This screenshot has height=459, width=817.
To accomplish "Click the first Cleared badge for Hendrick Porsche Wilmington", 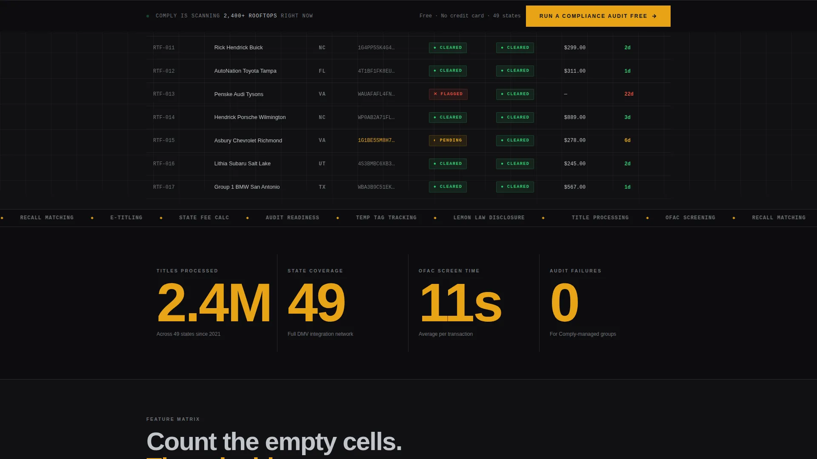I will point(448,118).
